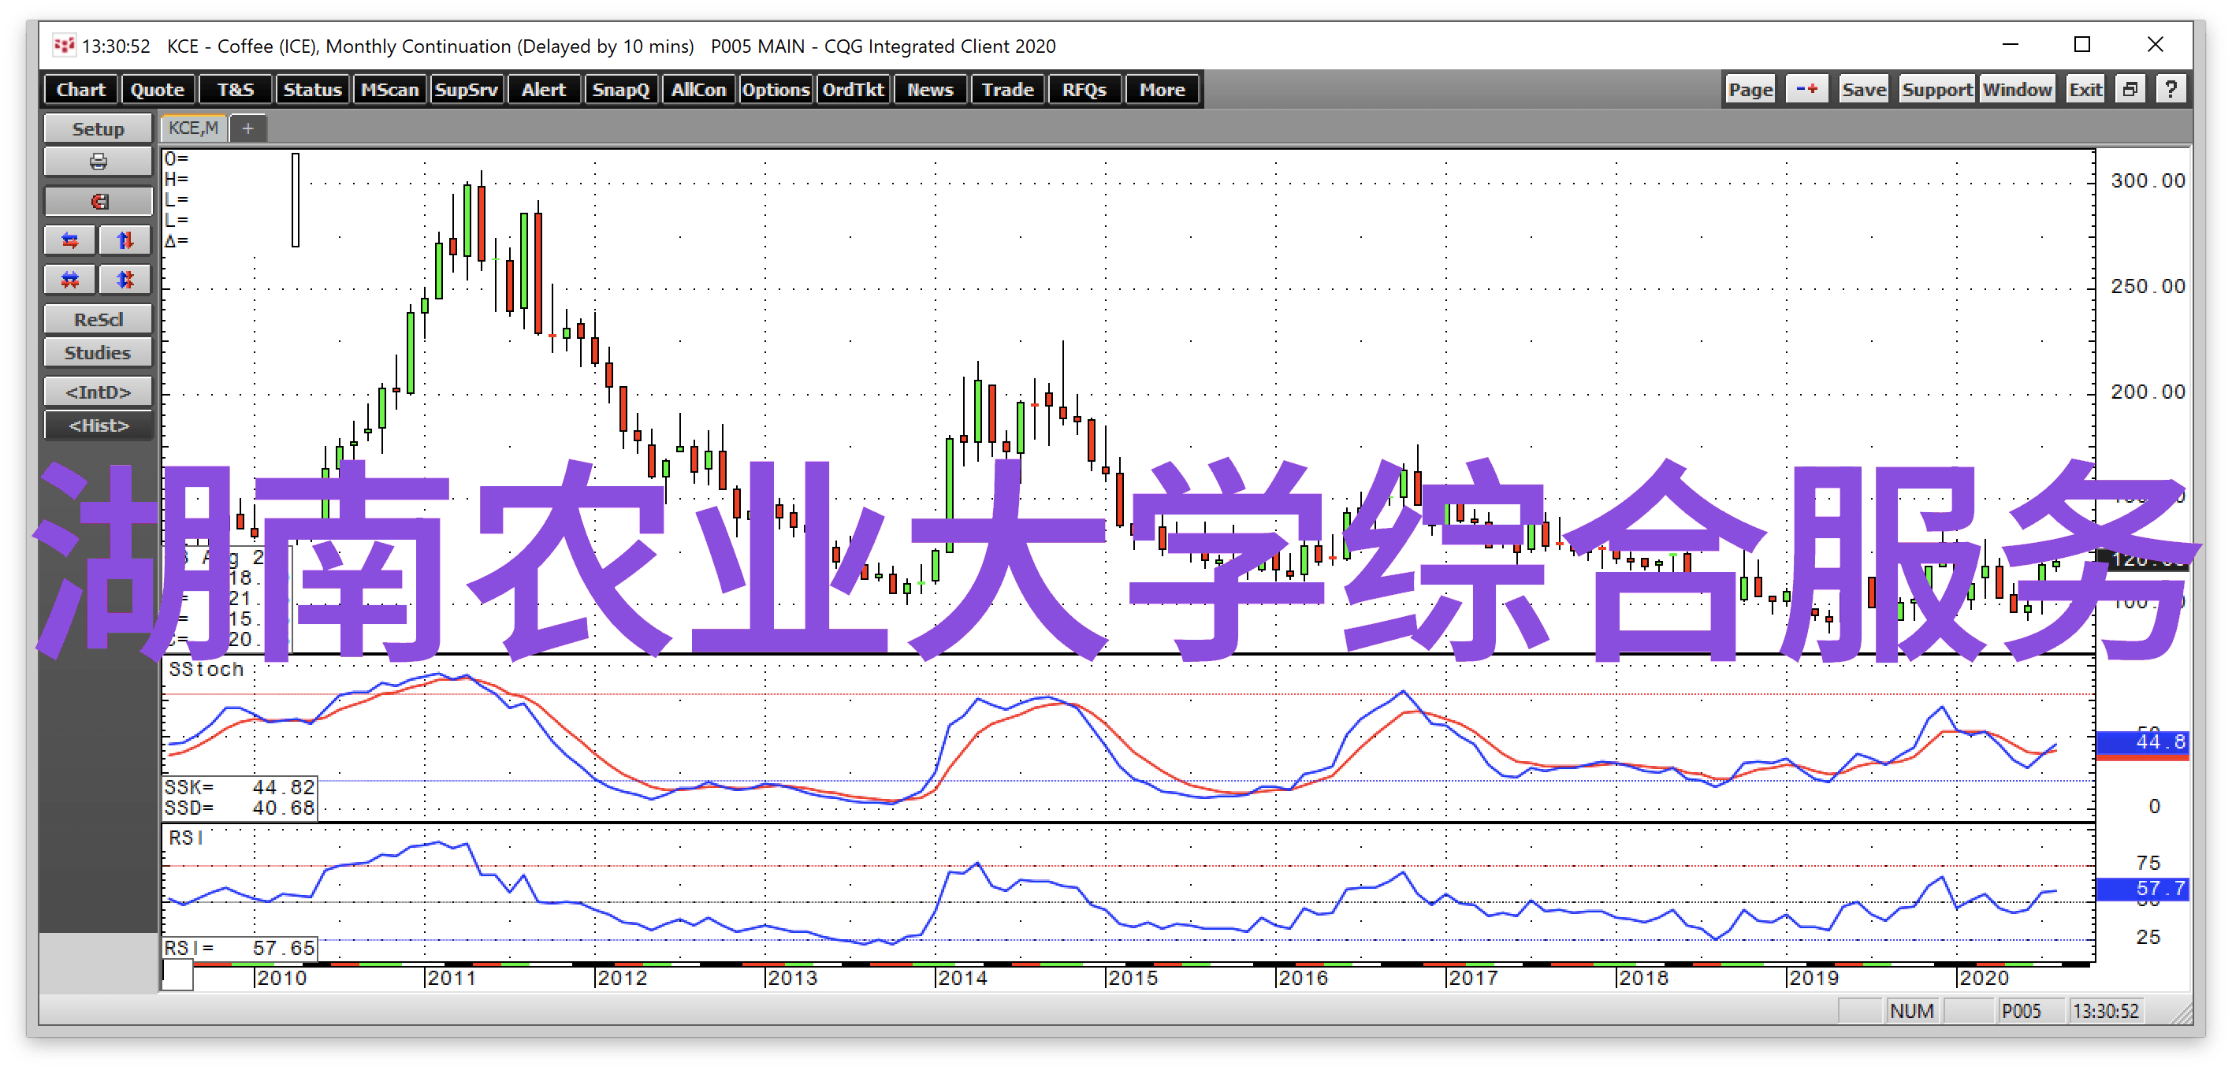Screen dimensions: 2232x1070
Task: Open the Status toolbar item
Action: coord(313,89)
